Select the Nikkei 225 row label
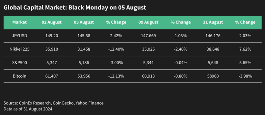The width and height of the screenshot is (265, 115). click(20, 49)
